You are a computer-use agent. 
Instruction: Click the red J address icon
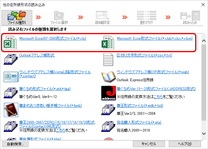click(x=108, y=93)
